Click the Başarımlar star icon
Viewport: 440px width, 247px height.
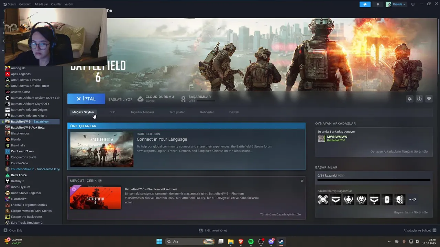coord(184,99)
